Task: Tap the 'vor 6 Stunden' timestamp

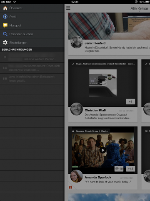Action: point(127,178)
